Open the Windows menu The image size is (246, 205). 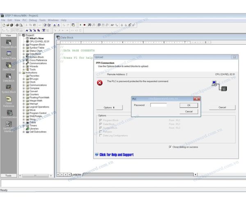[x=53, y=20]
